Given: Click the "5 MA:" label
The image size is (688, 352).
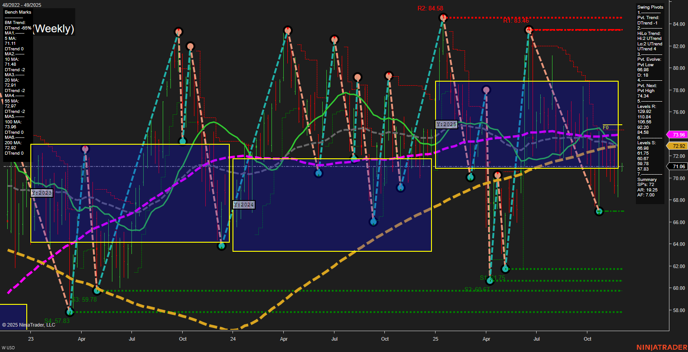Looking at the screenshot, I should coord(11,39).
